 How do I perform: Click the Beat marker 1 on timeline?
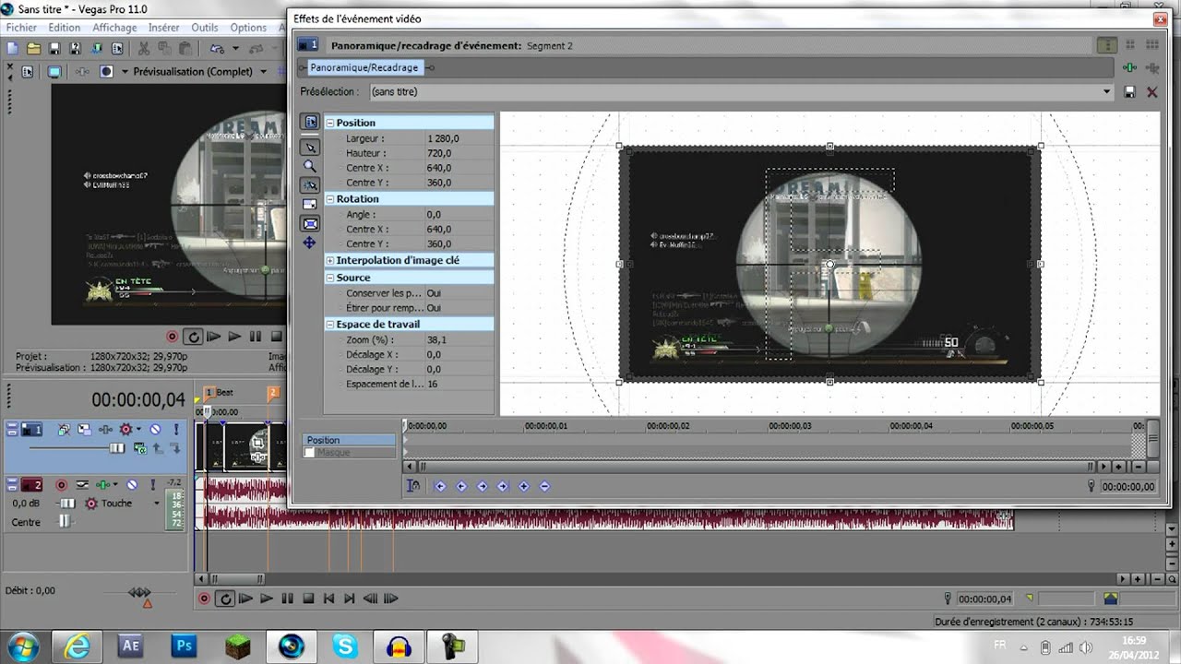point(209,392)
